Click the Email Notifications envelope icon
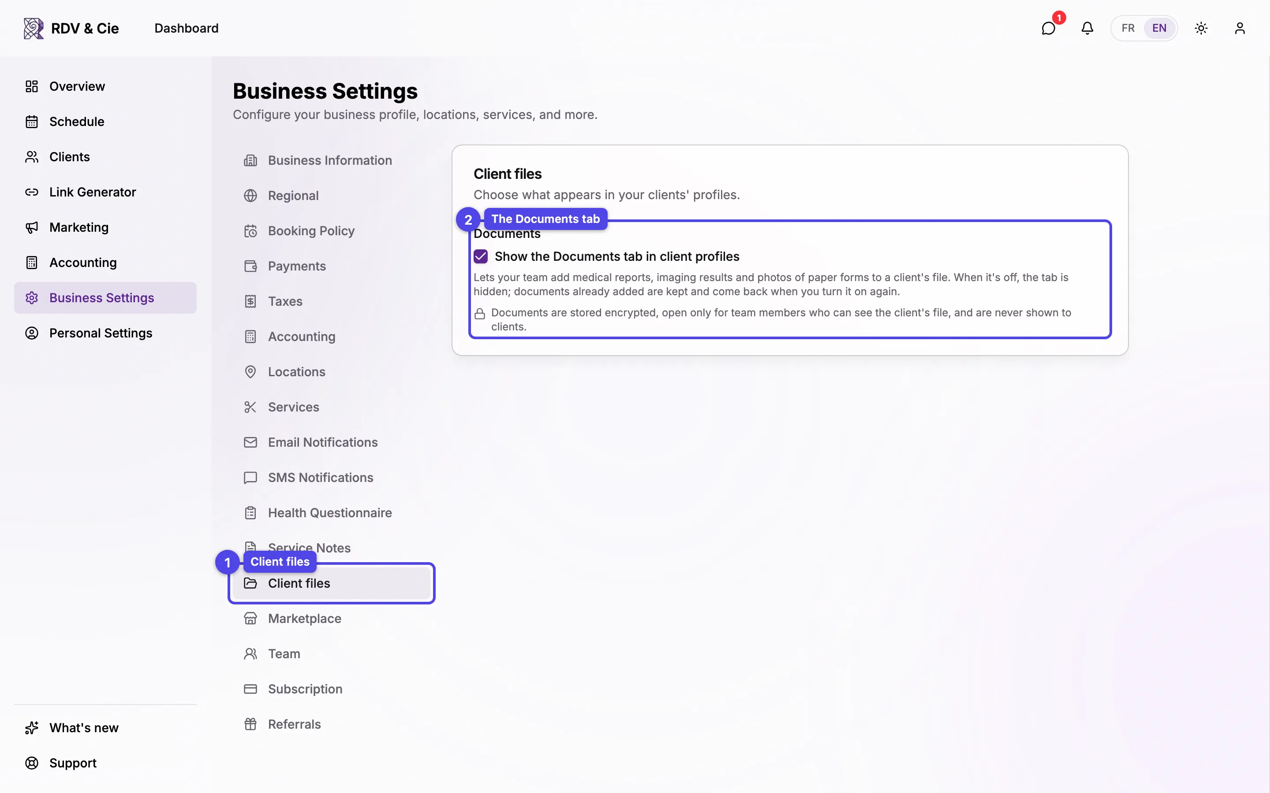Image resolution: width=1270 pixels, height=793 pixels. pos(250,442)
